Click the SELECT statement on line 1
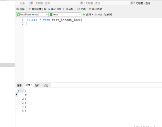Viewport: 162px width, 127px height. point(54,20)
